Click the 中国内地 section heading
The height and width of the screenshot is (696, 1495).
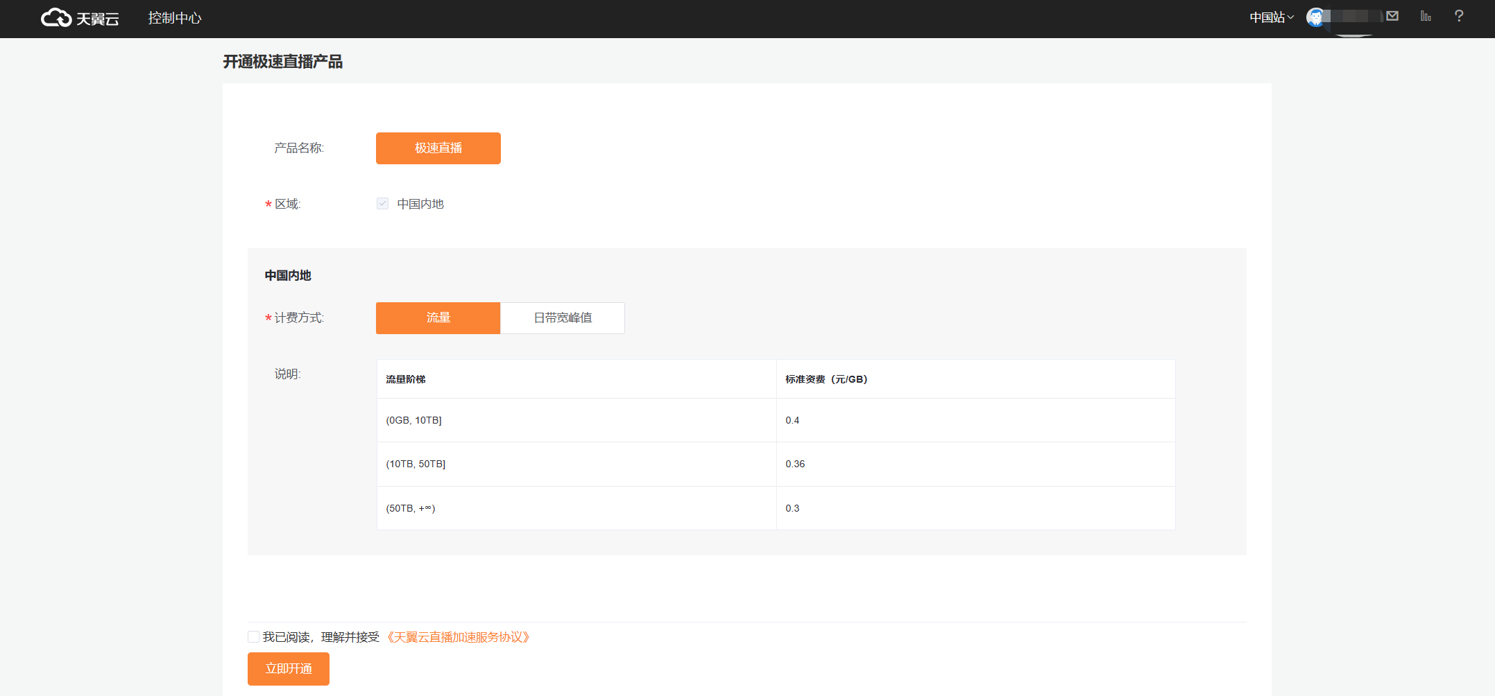click(288, 276)
